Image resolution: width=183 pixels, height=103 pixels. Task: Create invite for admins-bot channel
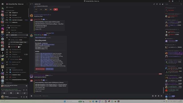click(x=27, y=35)
